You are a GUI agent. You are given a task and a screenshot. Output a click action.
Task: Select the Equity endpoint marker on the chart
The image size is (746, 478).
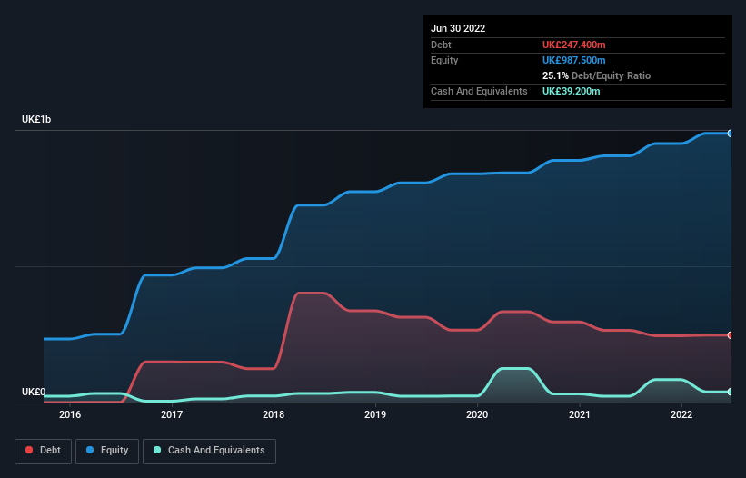coord(731,134)
